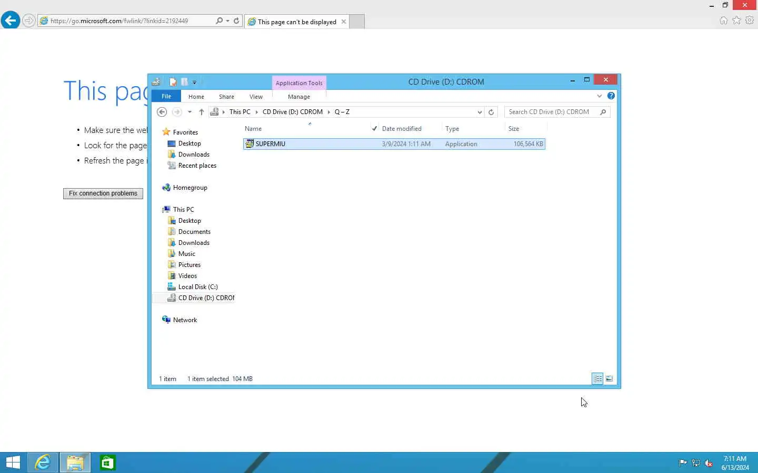Open IE Favorites star icon
758x473 pixels.
click(736, 20)
